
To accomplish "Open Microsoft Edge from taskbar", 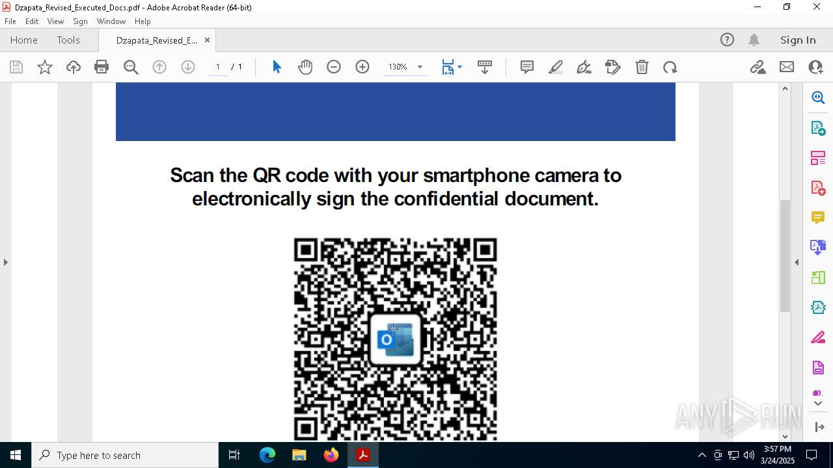I will coord(267,455).
